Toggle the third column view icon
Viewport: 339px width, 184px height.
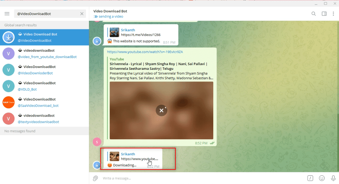coord(324,14)
